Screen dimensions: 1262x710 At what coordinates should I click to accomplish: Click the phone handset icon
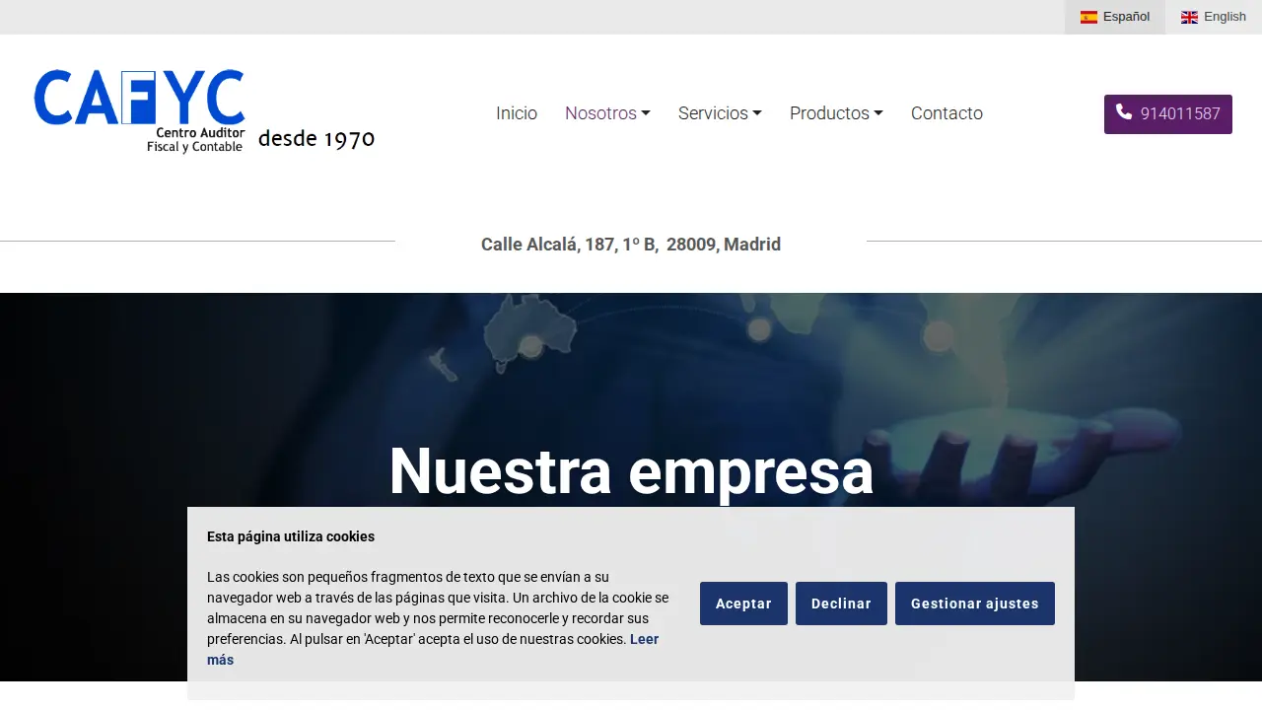click(1124, 112)
